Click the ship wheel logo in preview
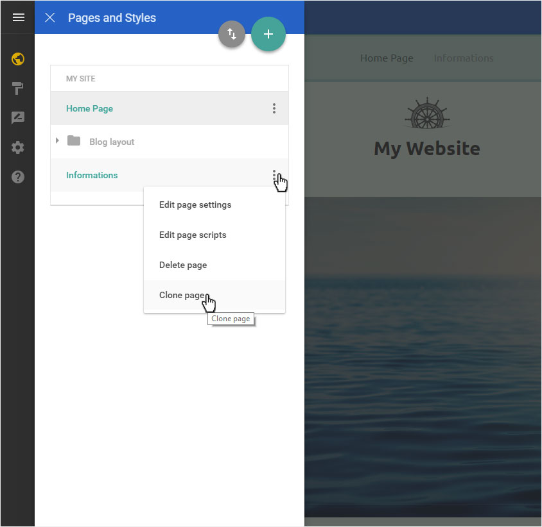The width and height of the screenshot is (542, 527). 427,113
